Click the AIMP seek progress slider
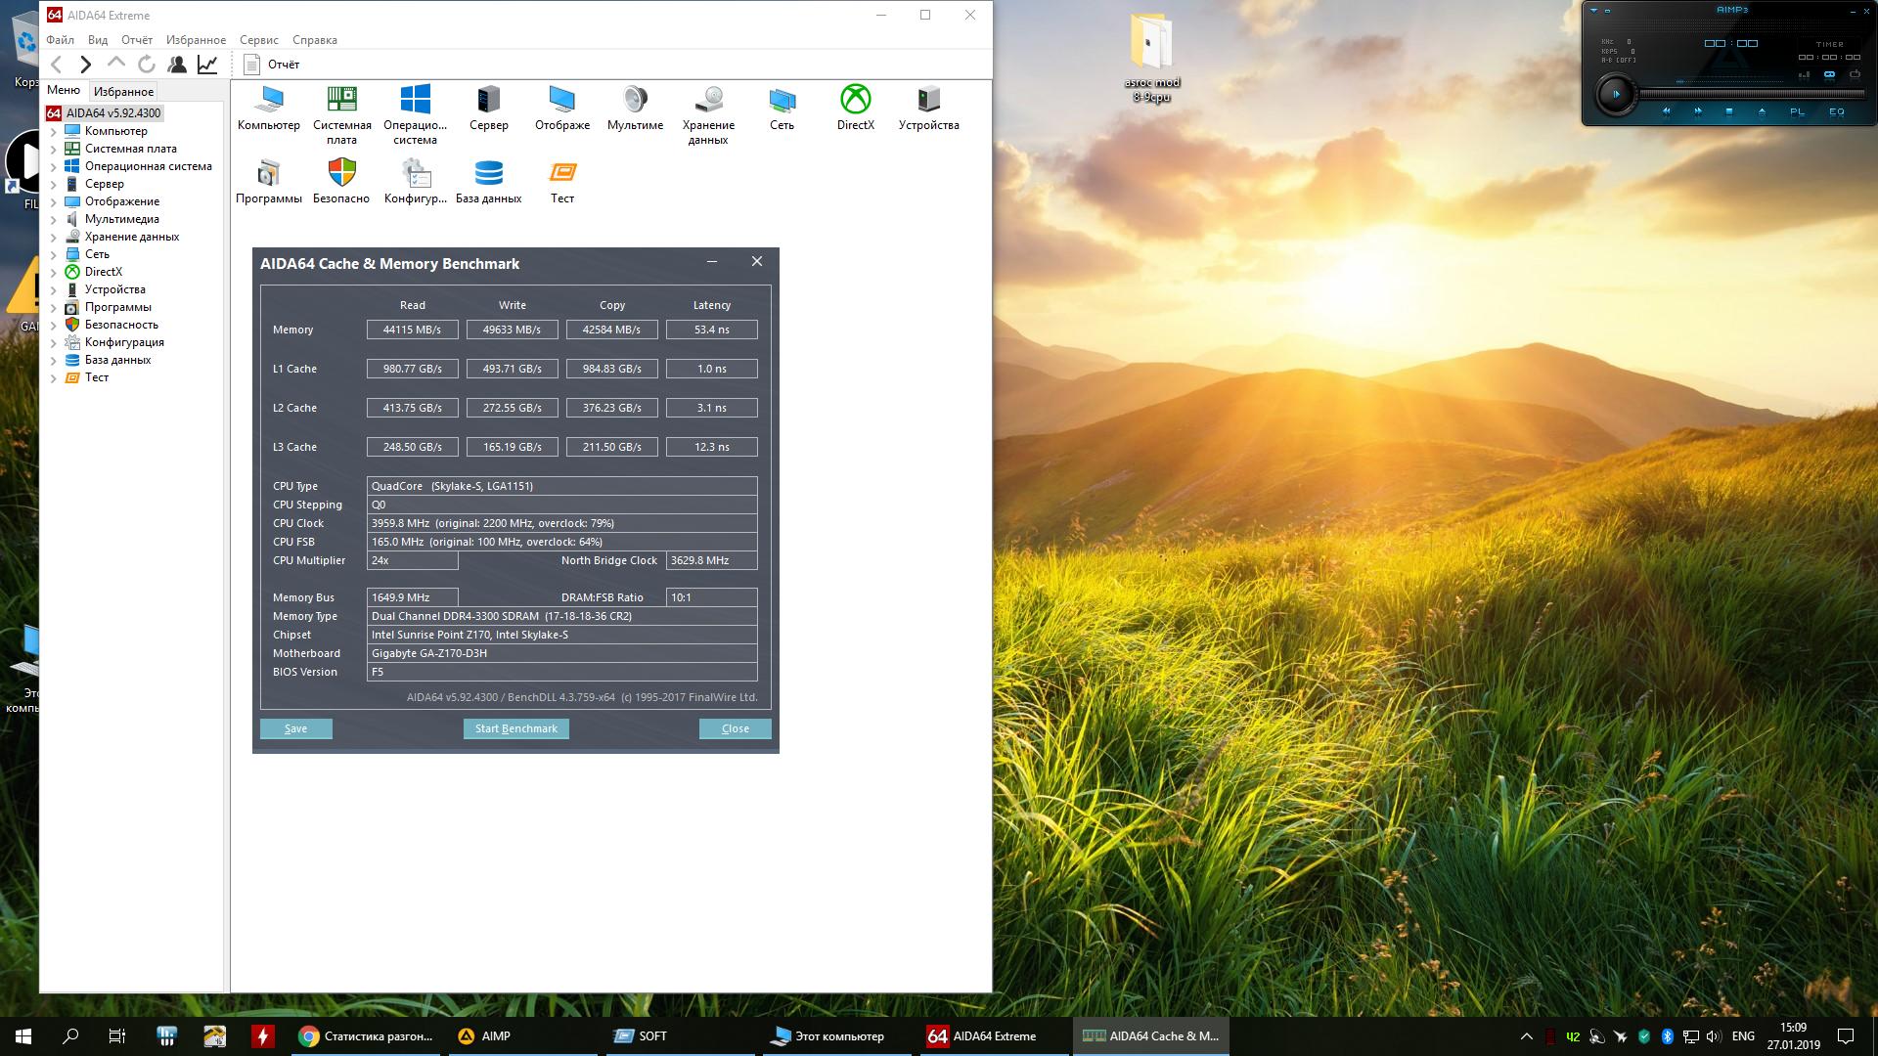Screen dimensions: 1878x1056 click(1751, 94)
